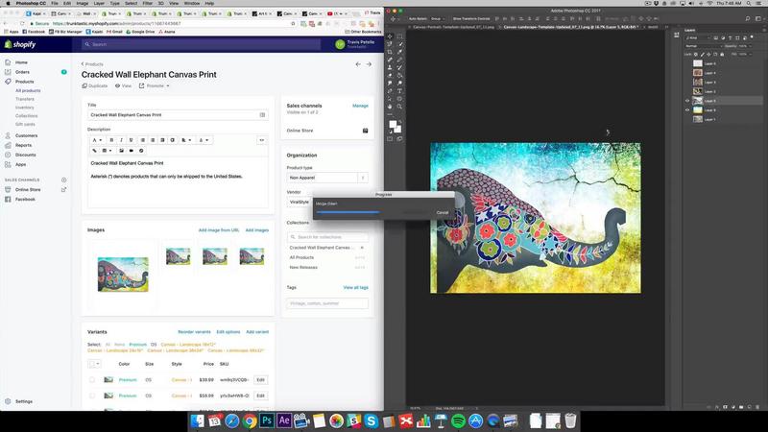The image size is (768, 432).
Task: Click Italic in description editor
Action: tap(122, 140)
